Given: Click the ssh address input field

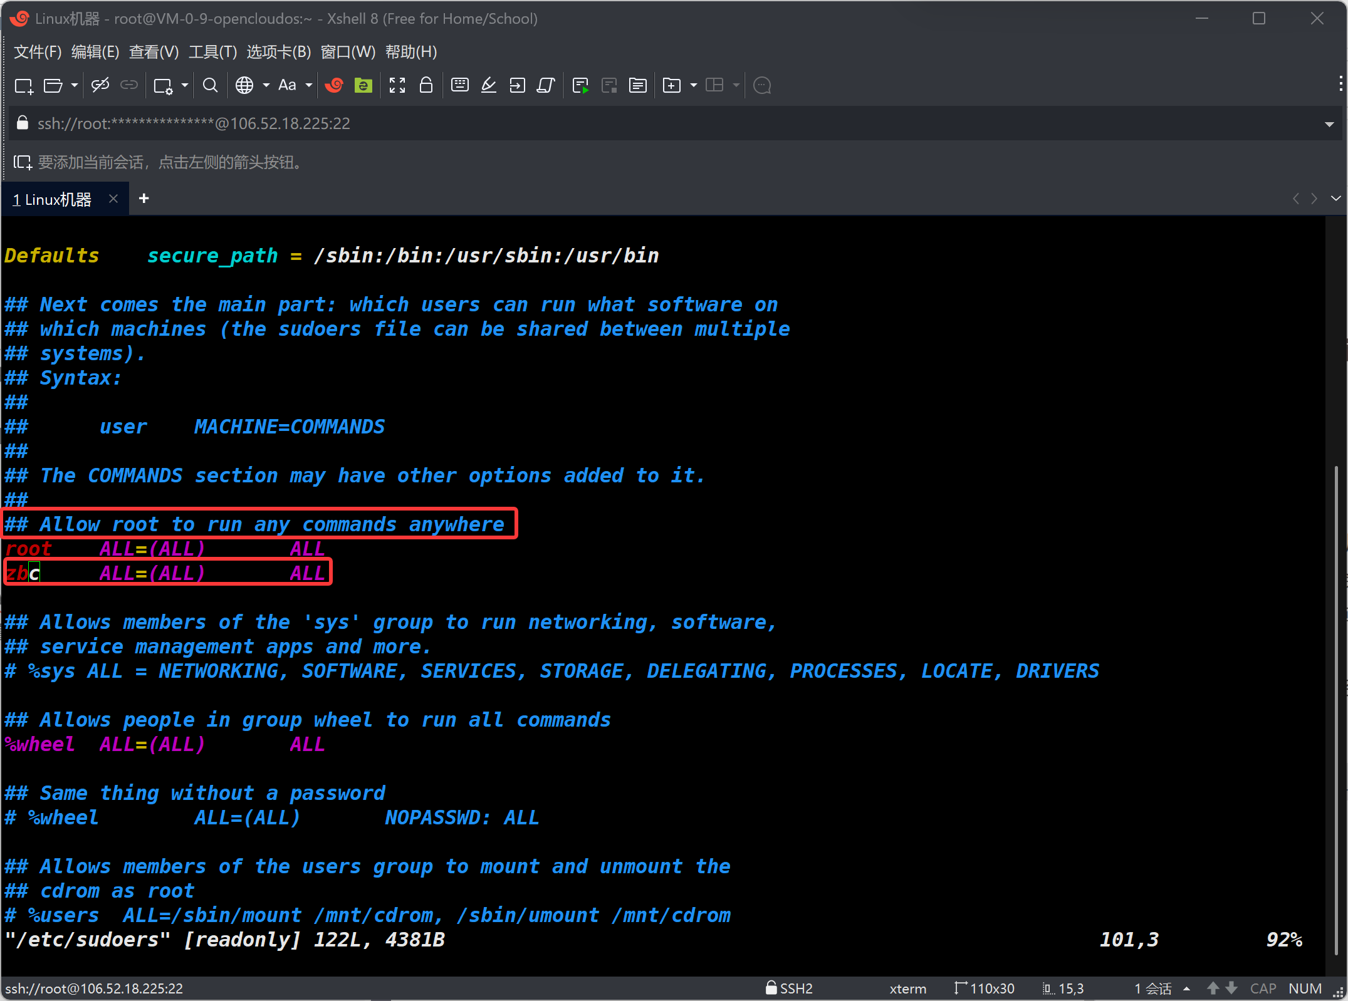Looking at the screenshot, I should click(193, 124).
